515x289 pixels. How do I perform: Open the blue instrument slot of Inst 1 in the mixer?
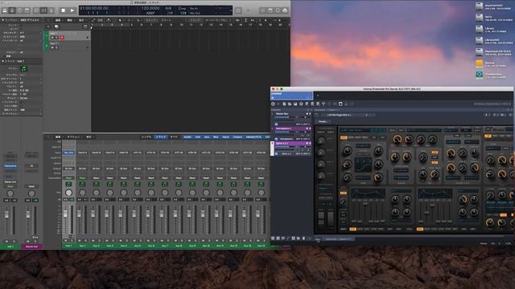point(68,153)
